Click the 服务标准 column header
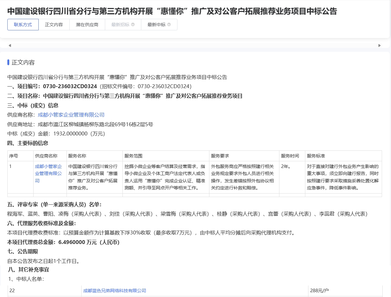The height and width of the screenshot is (297, 391). pos(344,156)
